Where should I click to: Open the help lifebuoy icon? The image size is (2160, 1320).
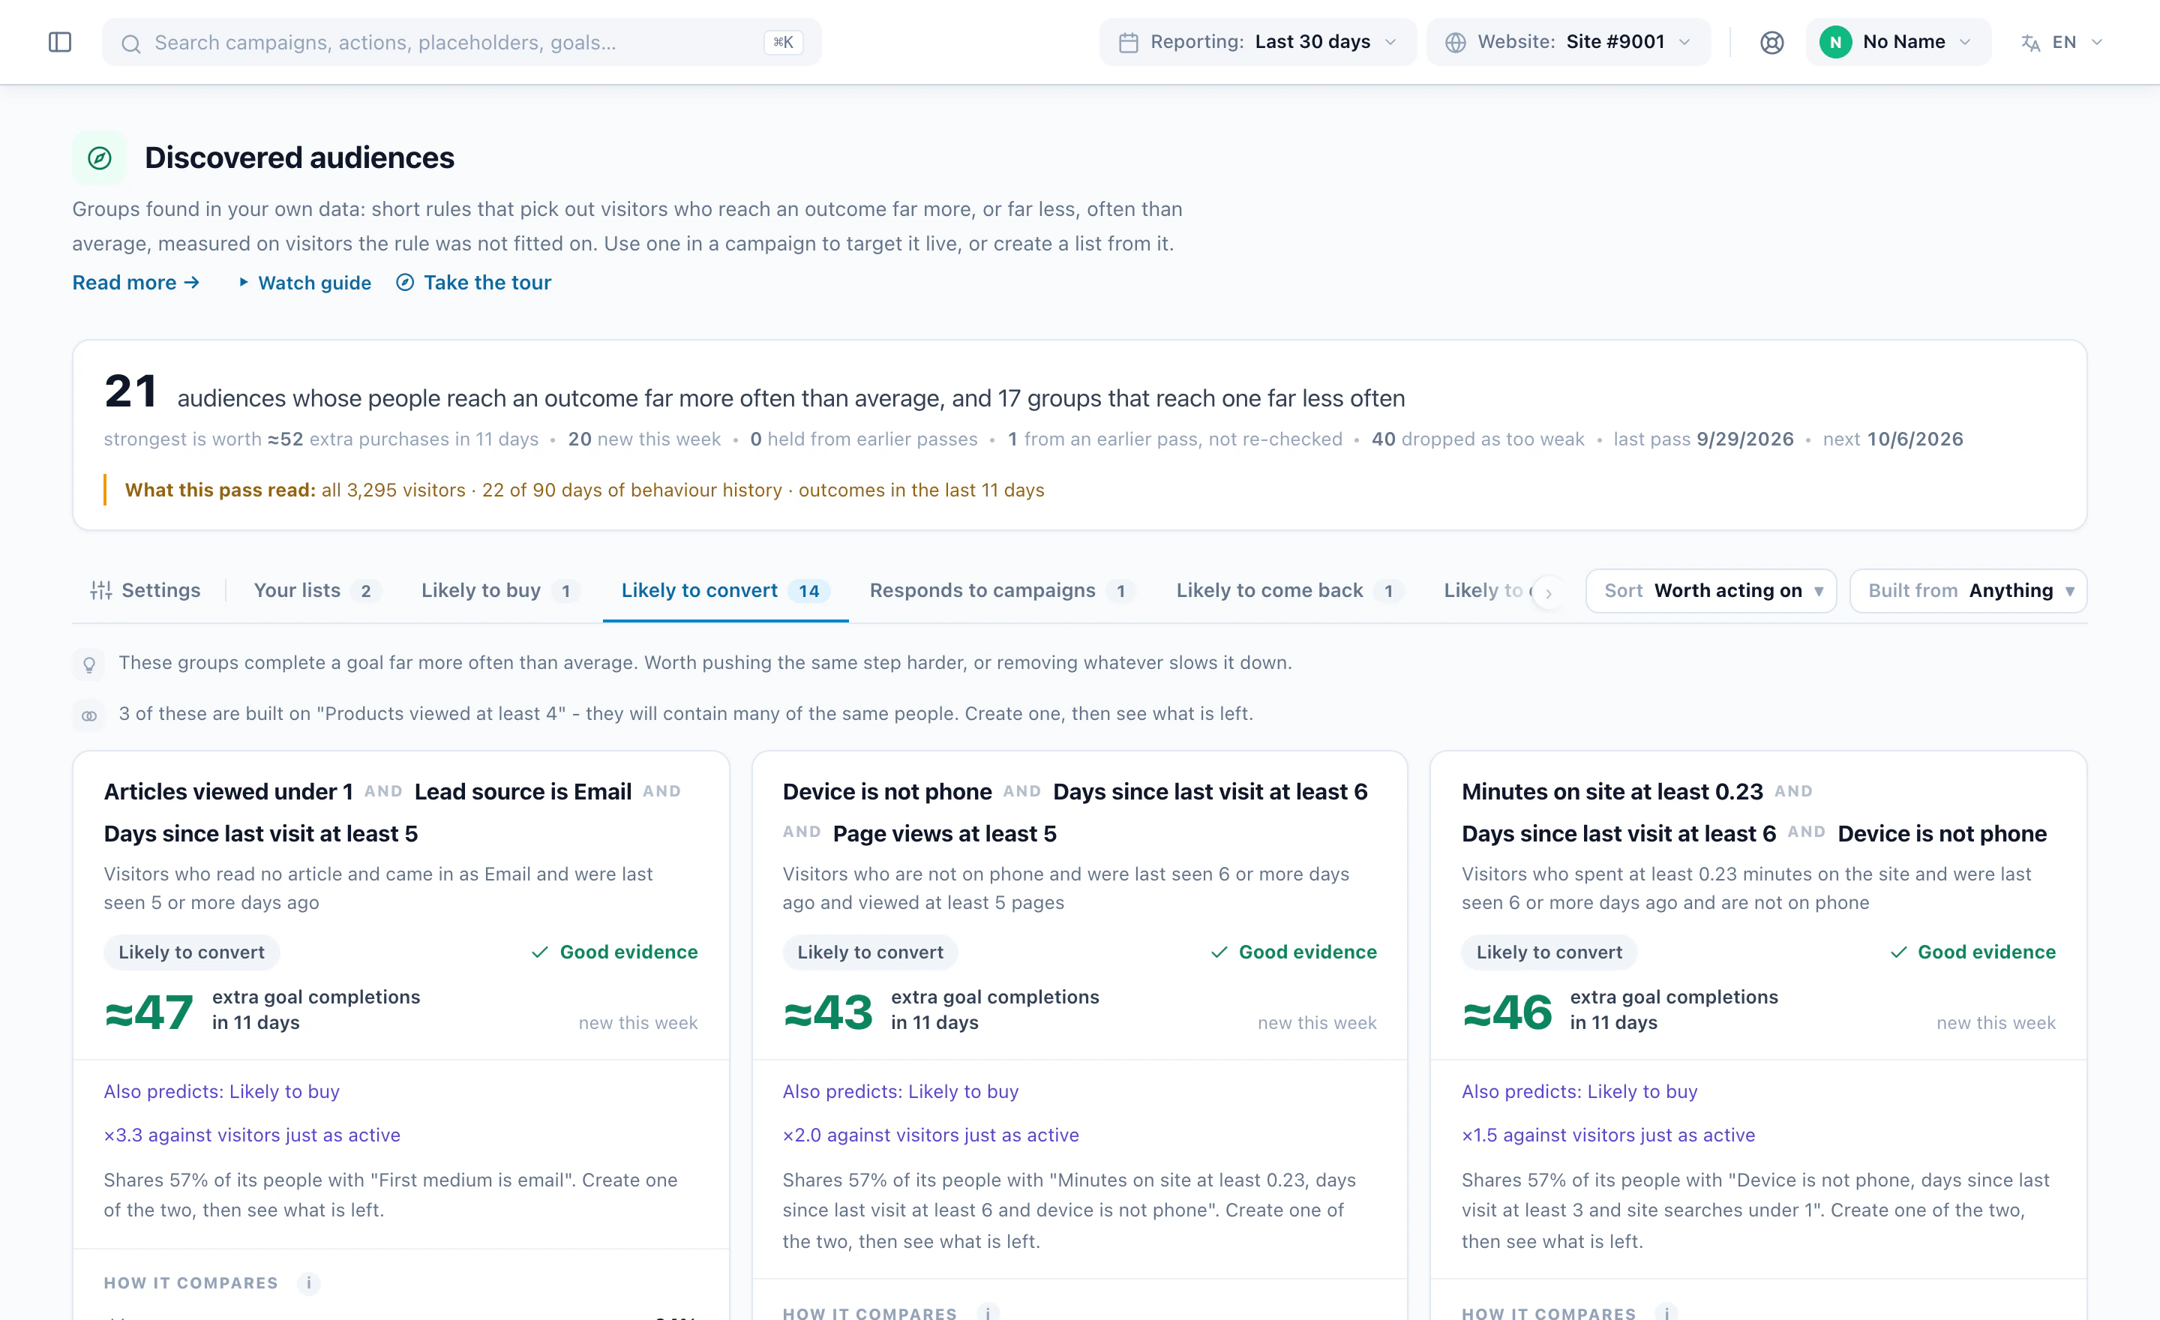coord(1771,42)
